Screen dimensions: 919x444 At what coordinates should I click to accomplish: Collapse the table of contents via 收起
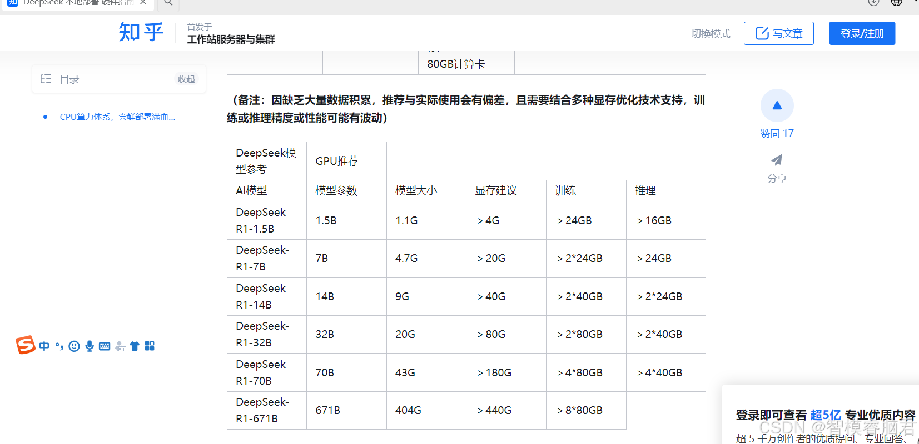tap(186, 79)
